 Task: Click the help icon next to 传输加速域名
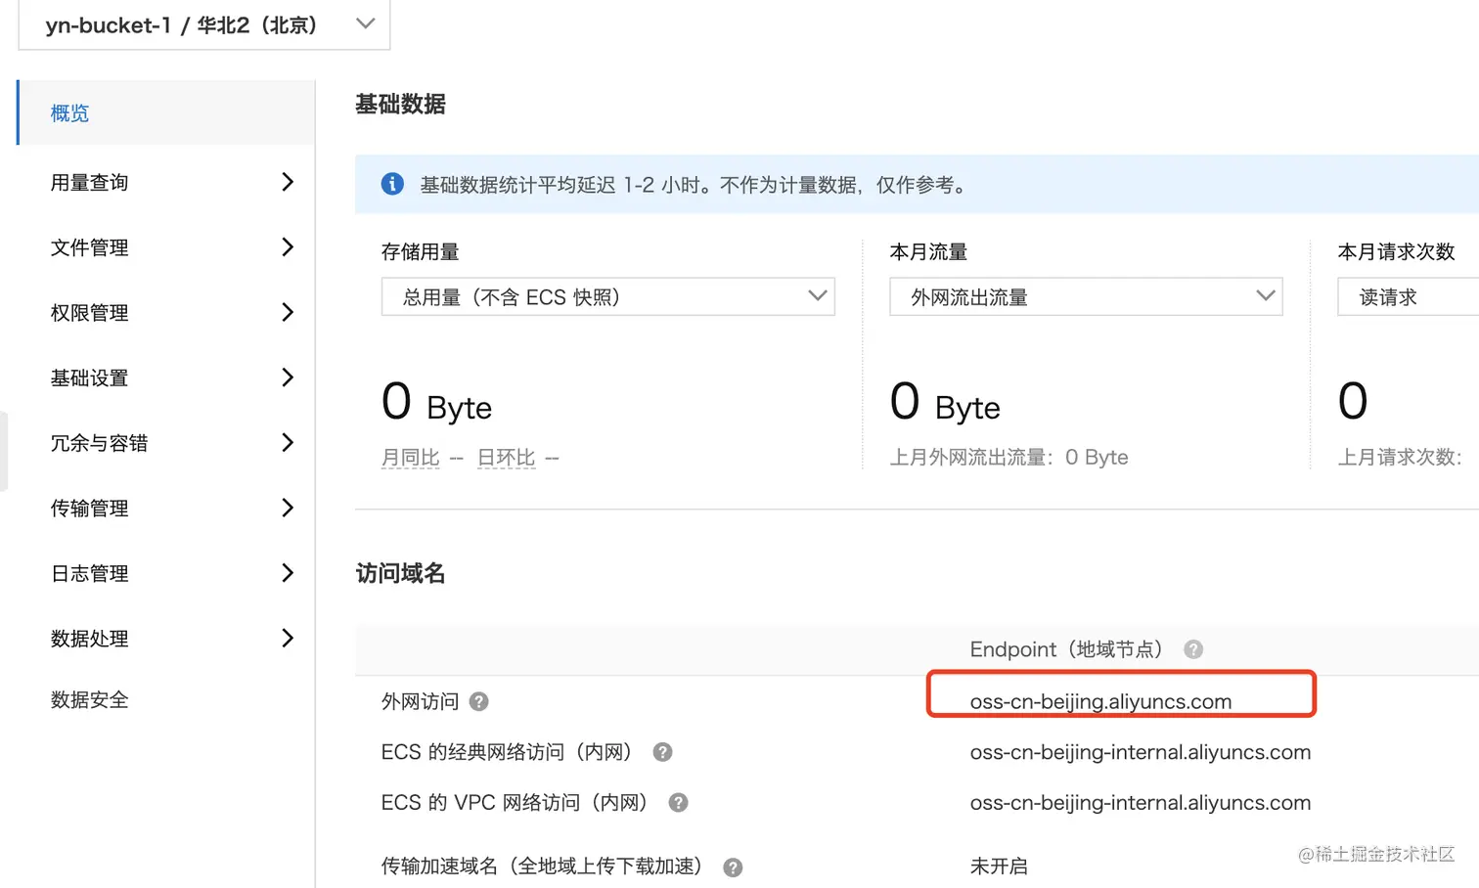click(733, 867)
